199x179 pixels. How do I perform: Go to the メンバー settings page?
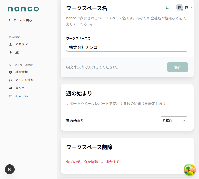21,88
